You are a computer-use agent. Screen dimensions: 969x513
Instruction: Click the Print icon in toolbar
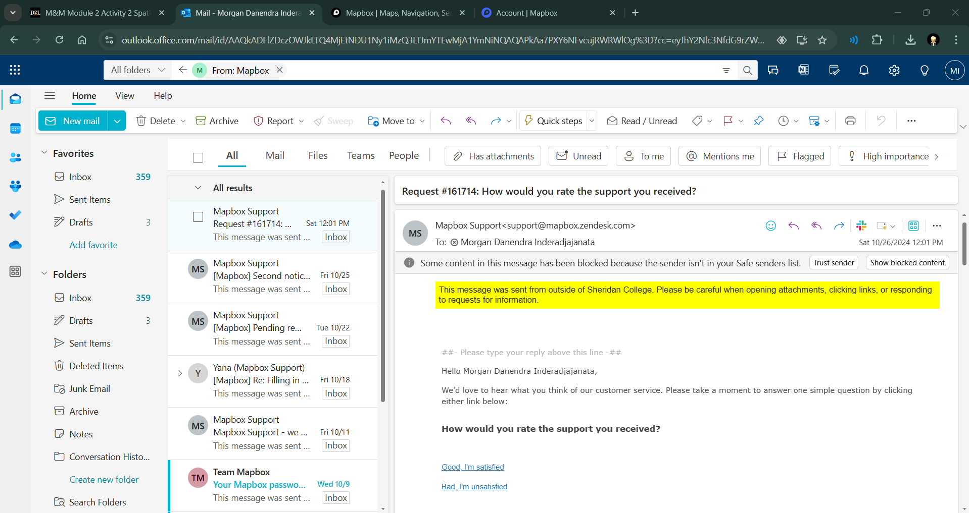(x=850, y=121)
